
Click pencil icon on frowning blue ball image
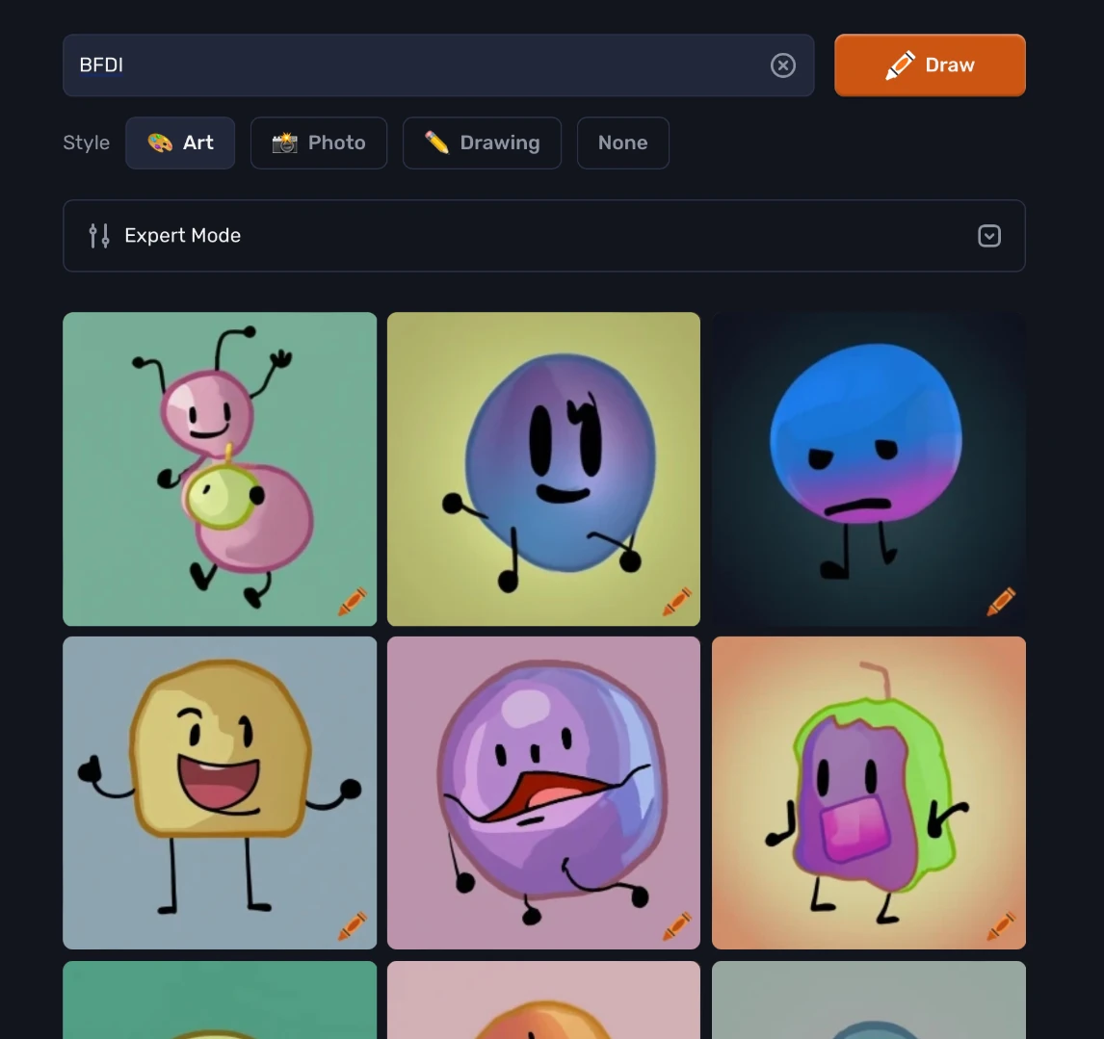tap(1001, 601)
